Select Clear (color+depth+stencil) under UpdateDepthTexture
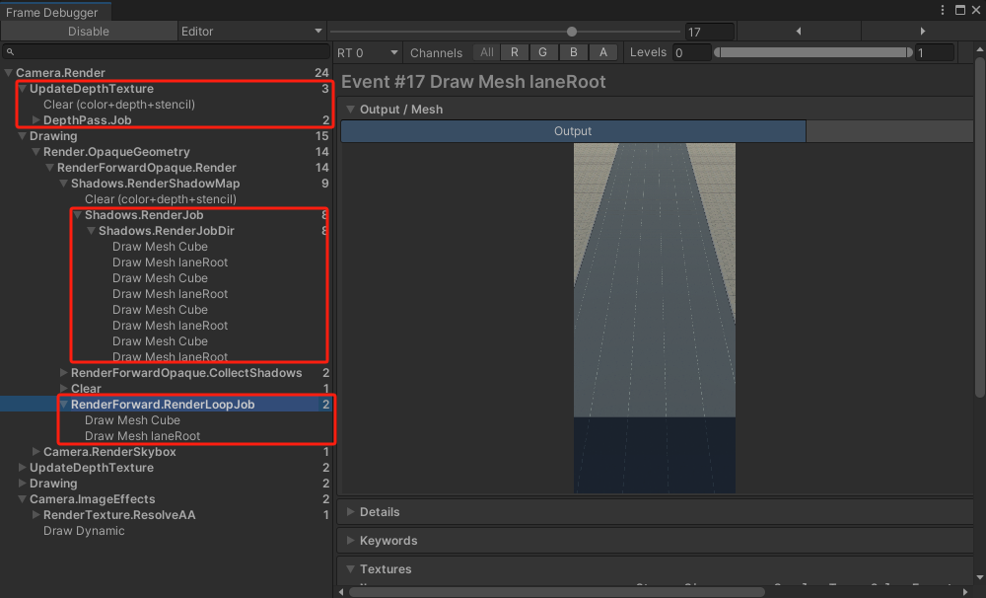The width and height of the screenshot is (986, 598). pos(119,105)
